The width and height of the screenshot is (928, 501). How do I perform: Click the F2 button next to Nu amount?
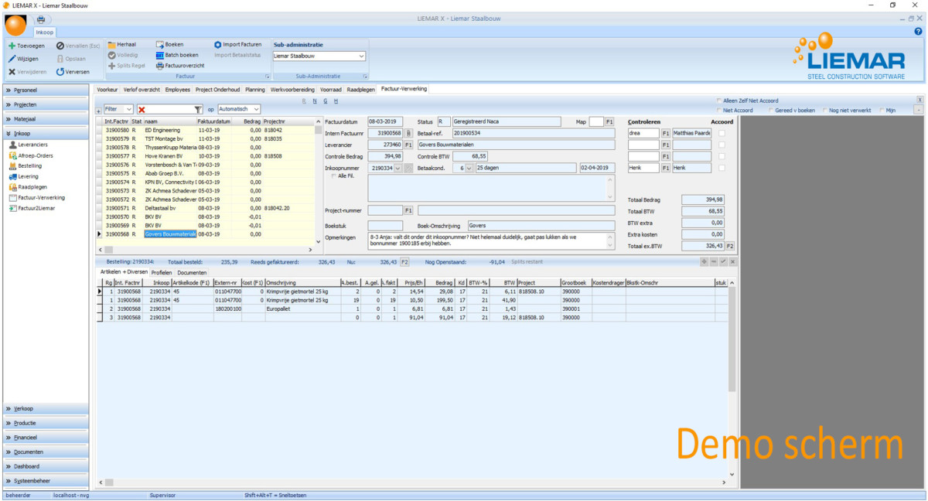click(404, 262)
